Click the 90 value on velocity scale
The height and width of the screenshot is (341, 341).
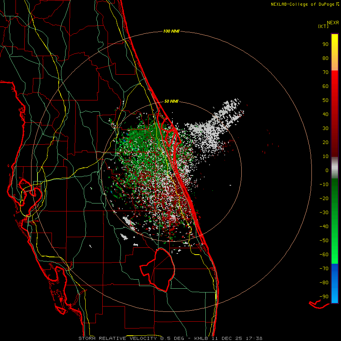325,44
